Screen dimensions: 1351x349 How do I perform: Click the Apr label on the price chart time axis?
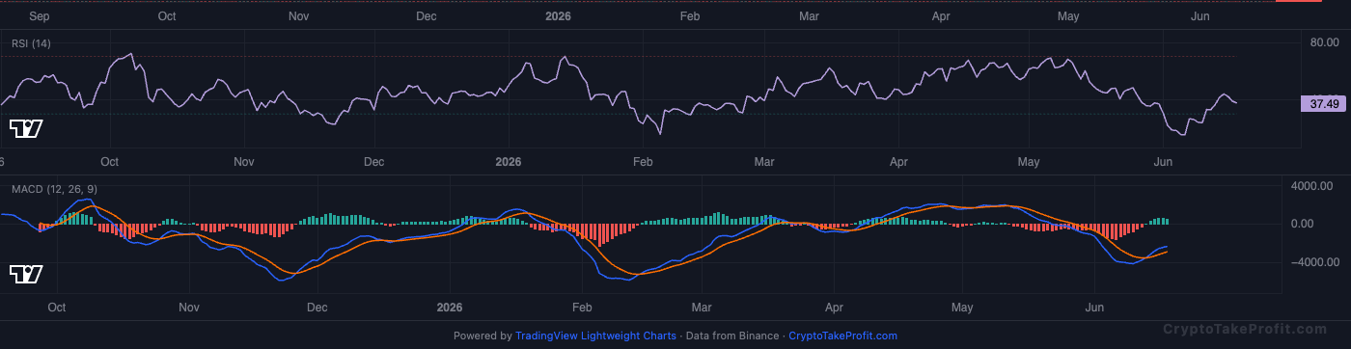[942, 16]
